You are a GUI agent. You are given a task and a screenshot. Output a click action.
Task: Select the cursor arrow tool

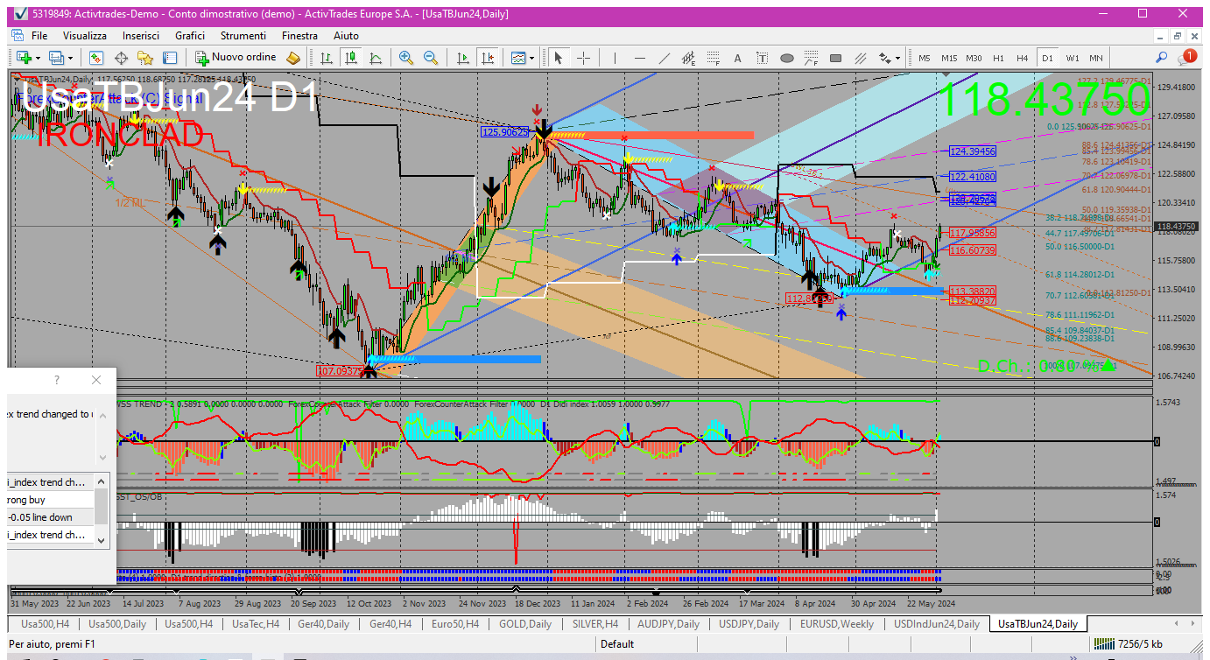[x=558, y=58]
